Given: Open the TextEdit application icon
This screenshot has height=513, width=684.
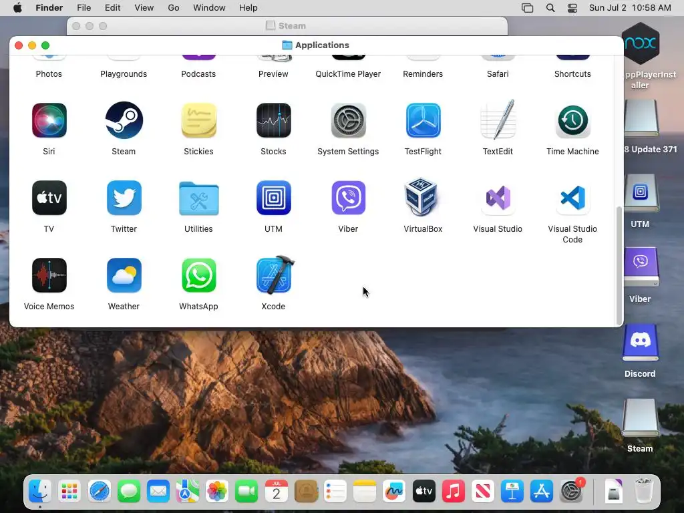Looking at the screenshot, I should click(x=498, y=120).
